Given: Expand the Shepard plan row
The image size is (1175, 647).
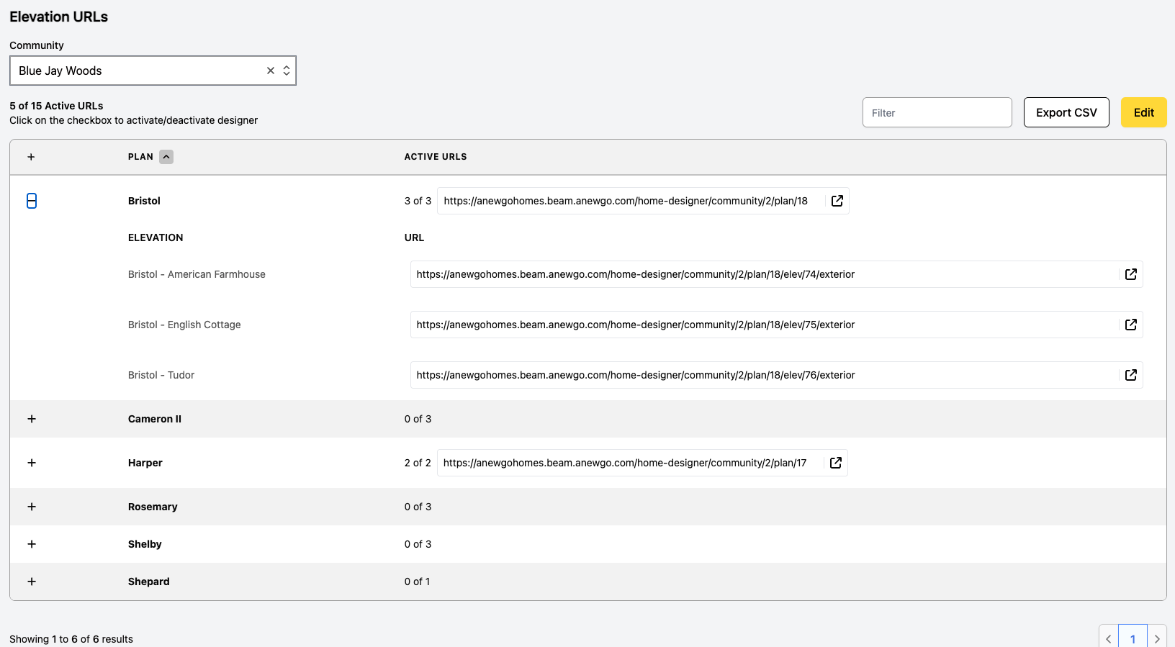Looking at the screenshot, I should pyautogui.click(x=32, y=582).
